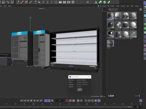146x109 pixels.
Task: Go to next keyframe
Action: coord(38,101)
